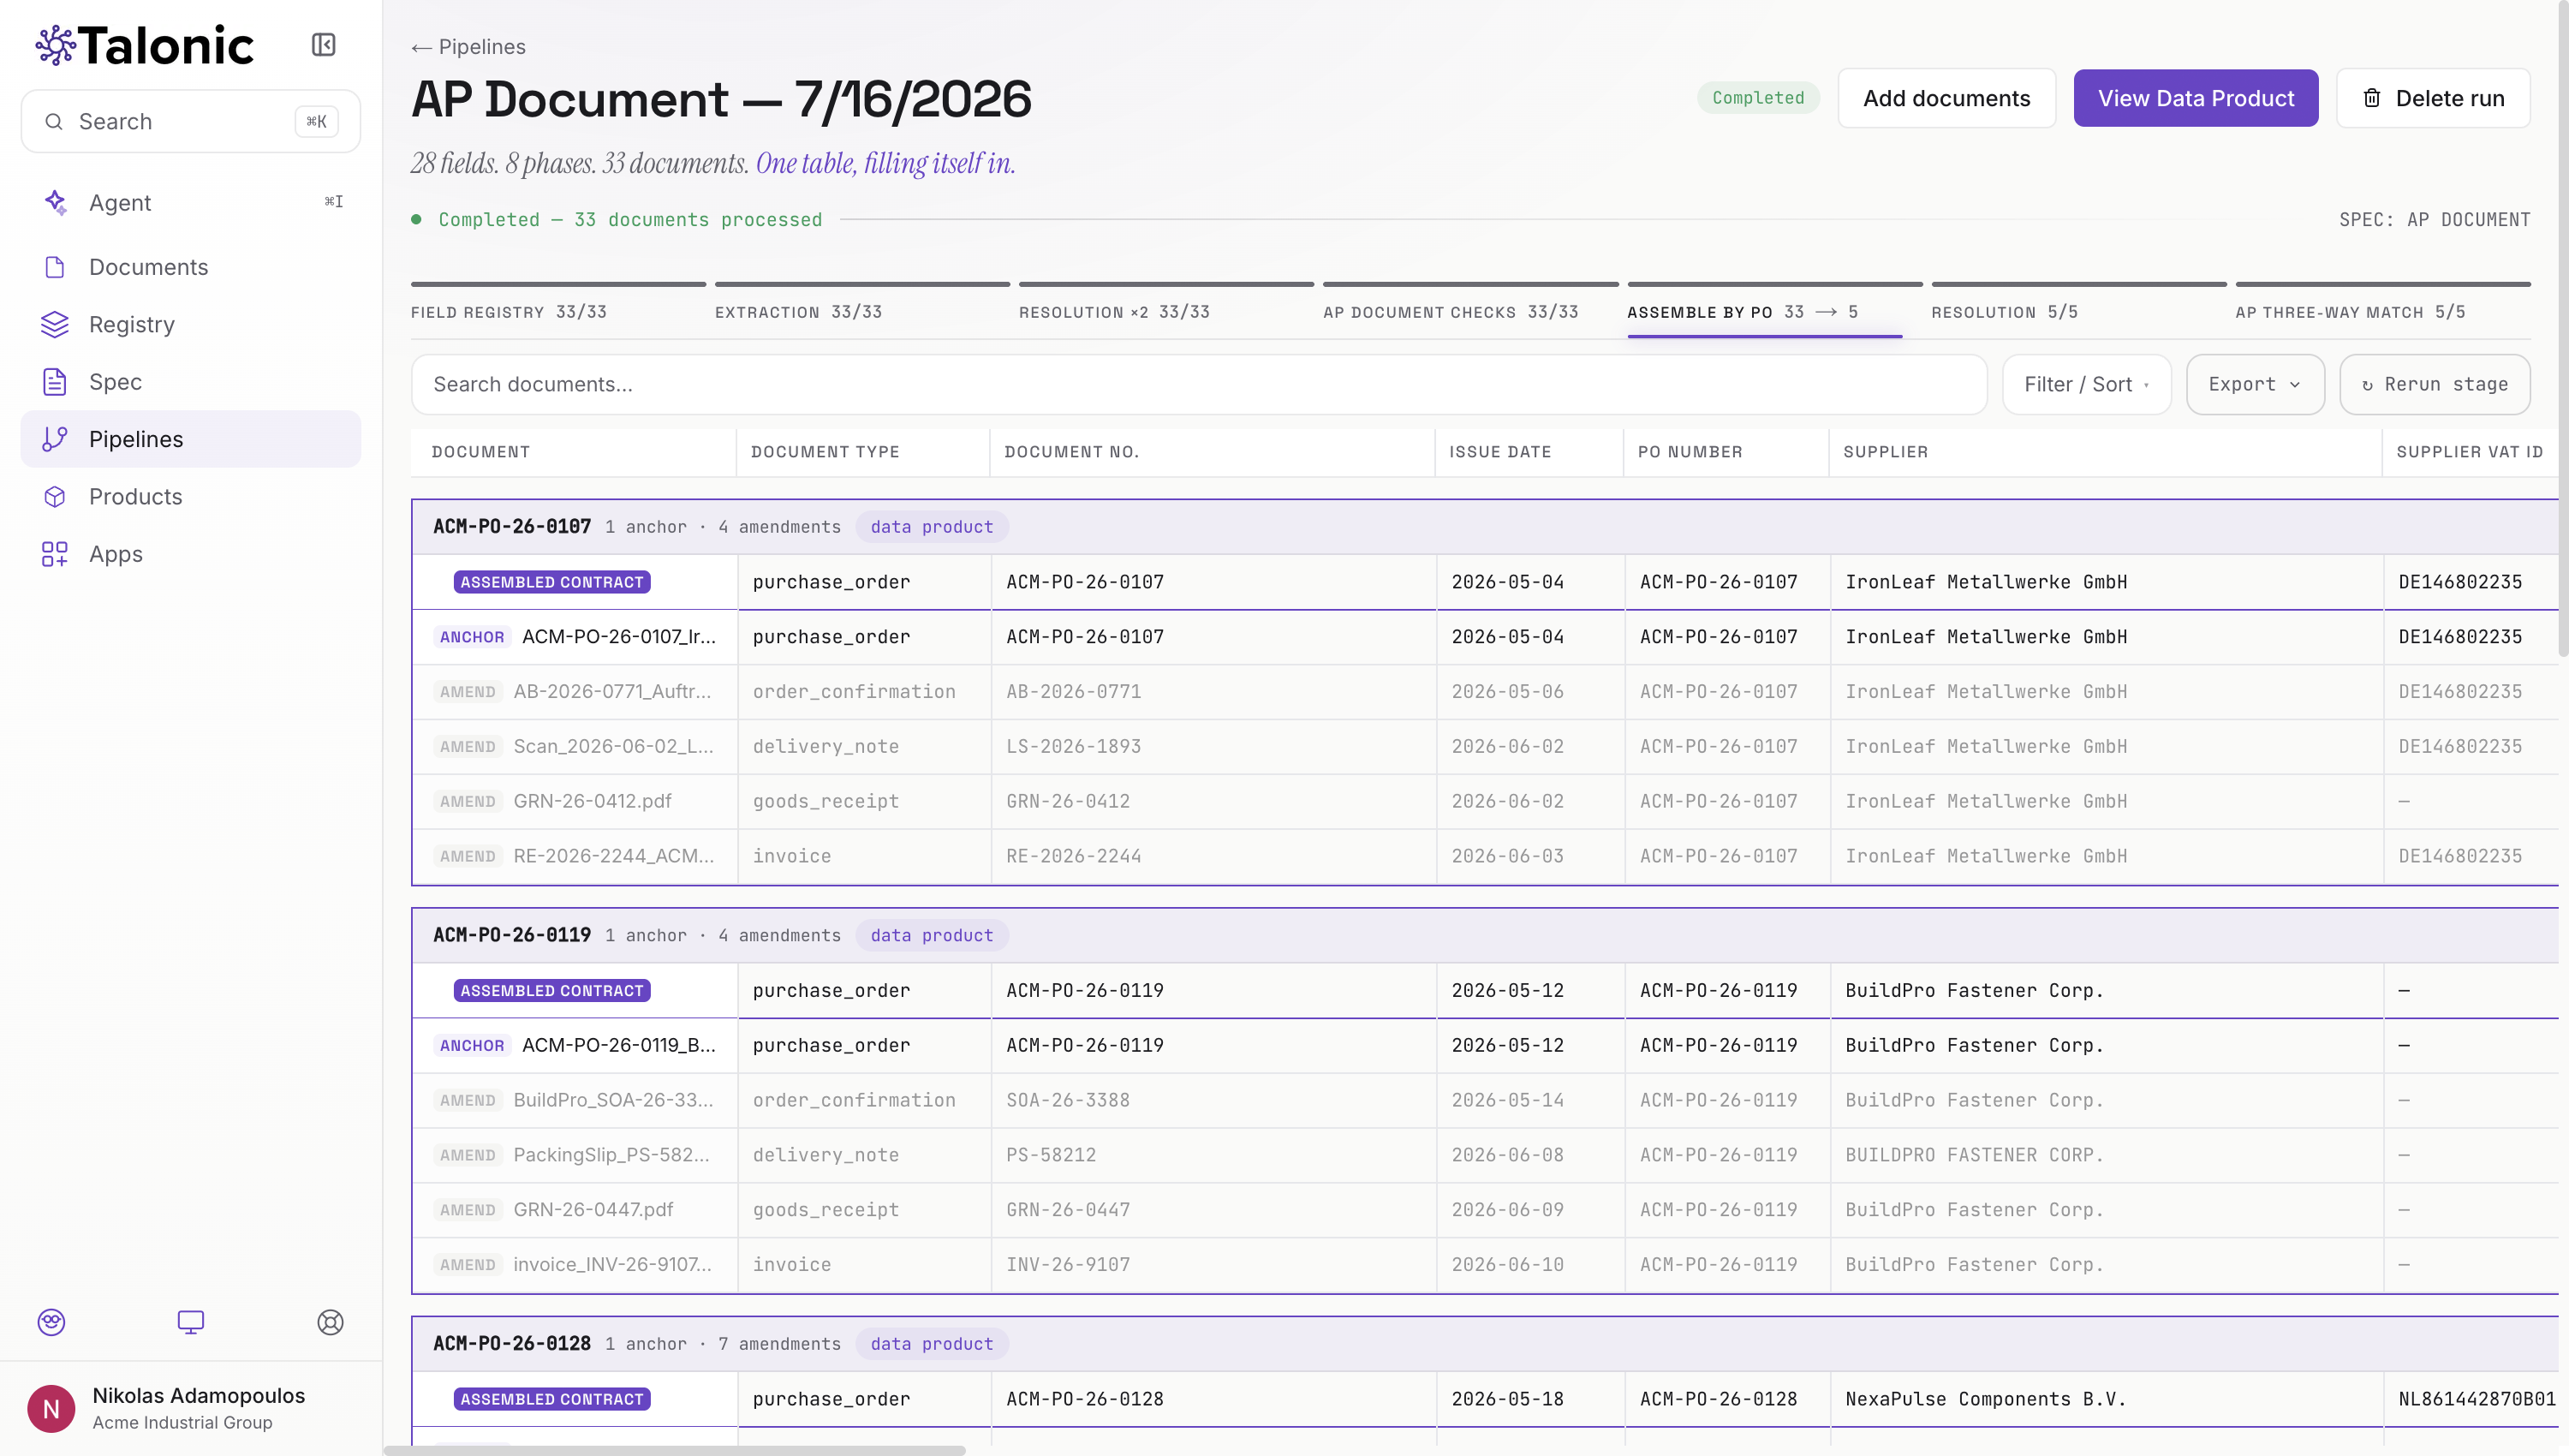Click the search magnifier icon

(54, 122)
